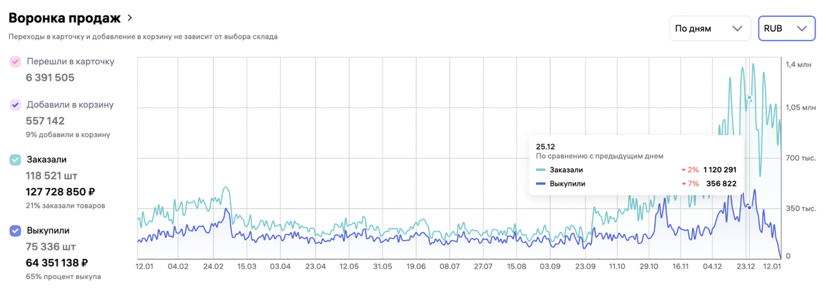Click the 127 728 850 ₽ orders amount
828x290 pixels.
[x=61, y=192]
